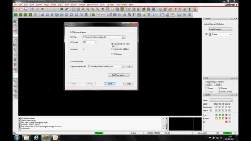Click the pushpin Fix icon
This screenshot has height=141, width=251.
coord(66,9)
